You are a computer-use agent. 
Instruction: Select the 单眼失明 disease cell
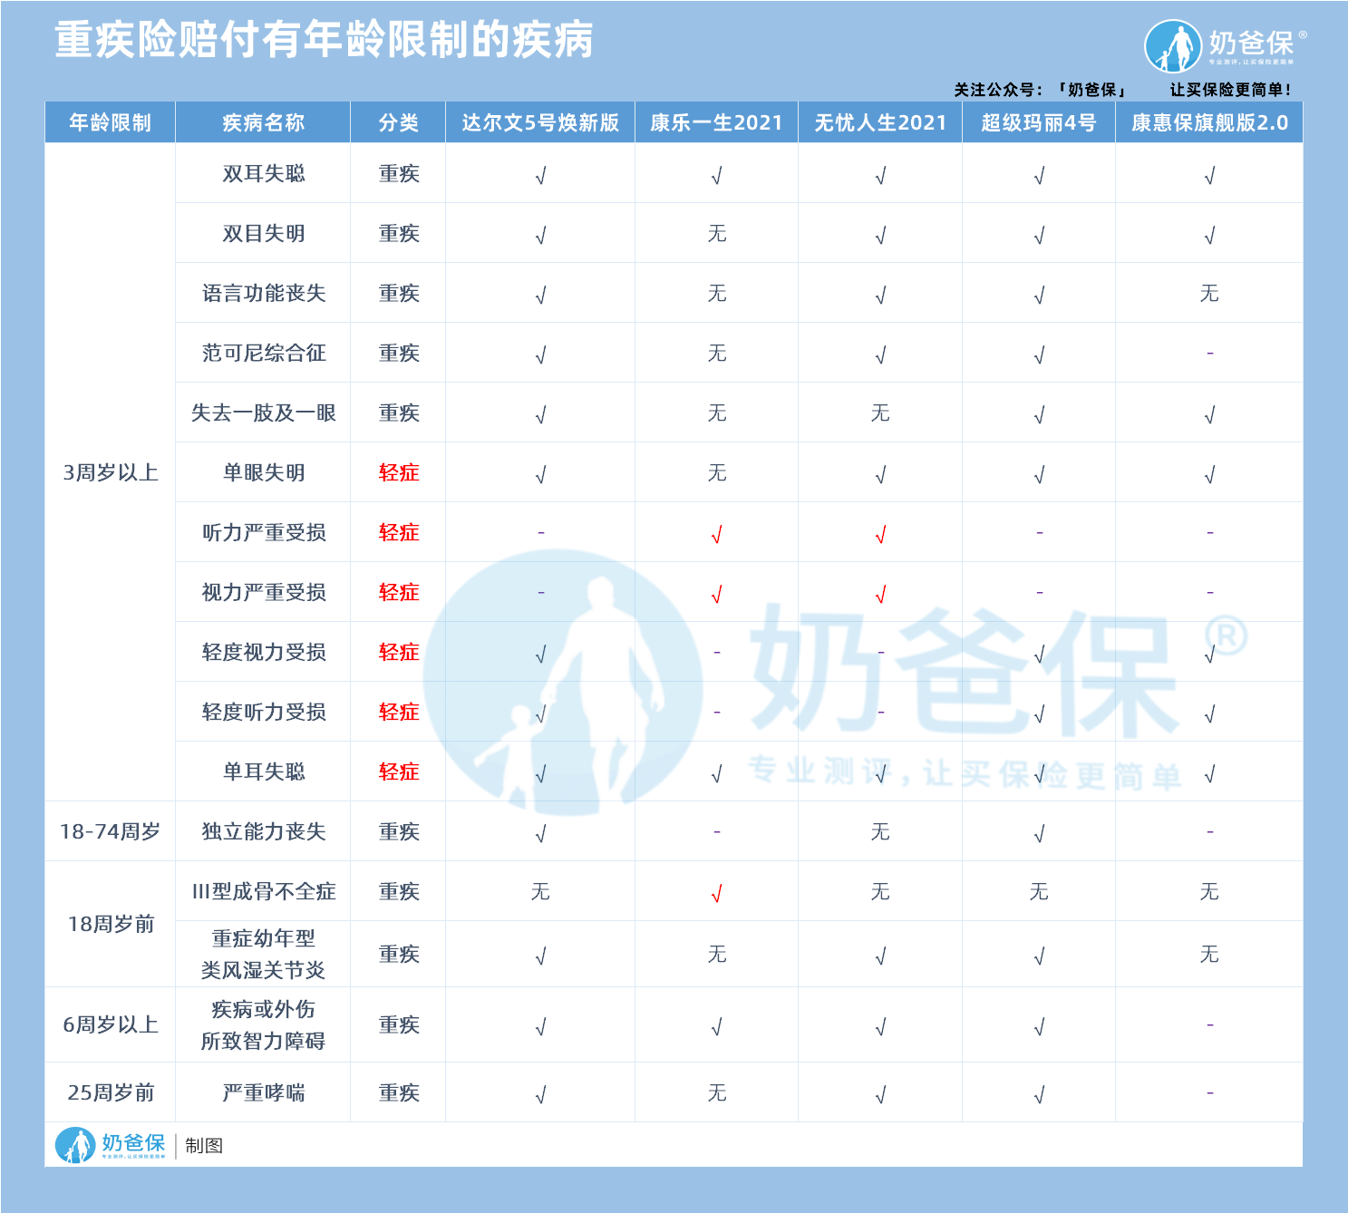(263, 472)
